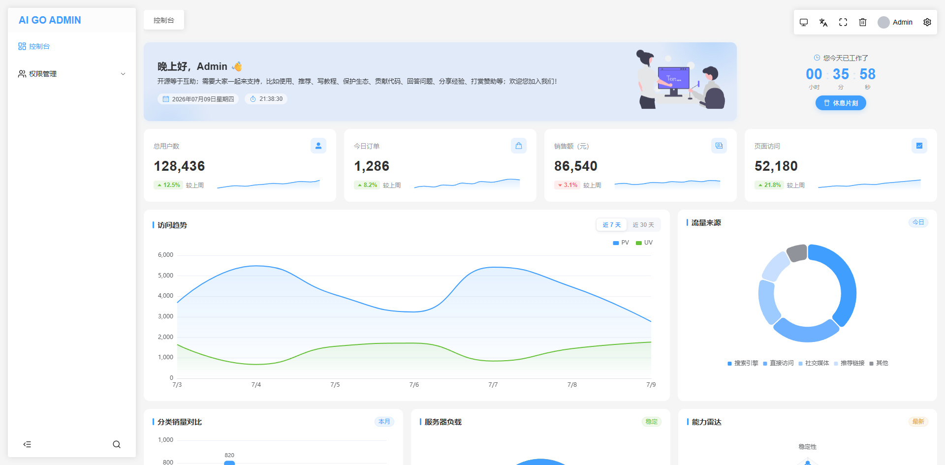Click the 1,286 orders value
This screenshot has height=465, width=945.
(372, 166)
